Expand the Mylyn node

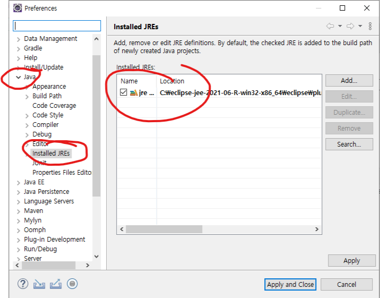19,221
